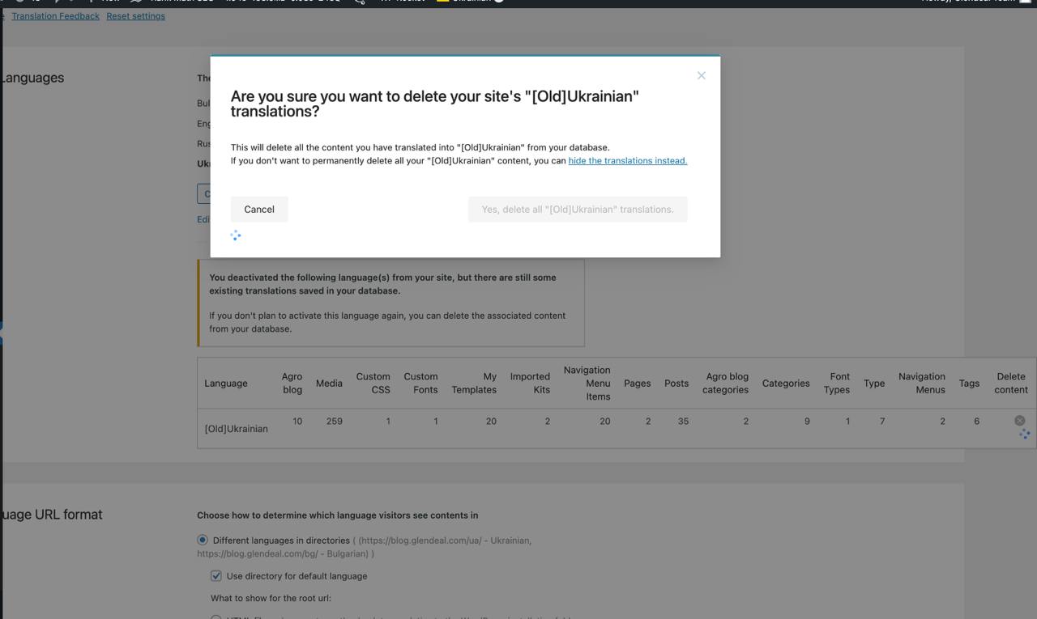The image size is (1037, 619).
Task: Select 'Different languages in directories' radio option
Action: (x=203, y=540)
